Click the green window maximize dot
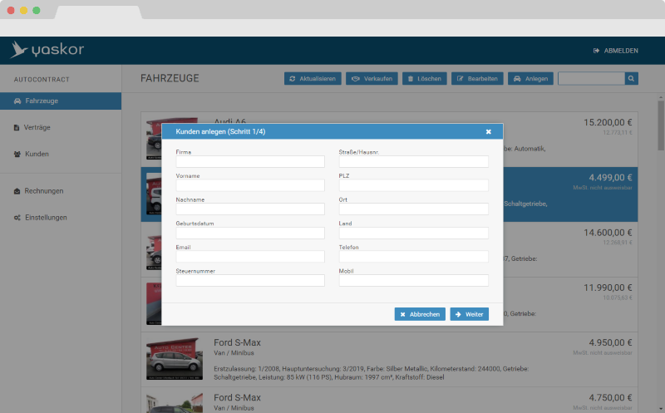665x413 pixels. coord(37,10)
